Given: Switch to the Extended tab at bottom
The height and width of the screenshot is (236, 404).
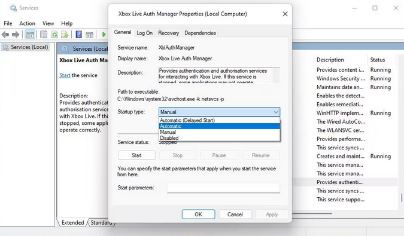Looking at the screenshot, I should click(x=72, y=223).
